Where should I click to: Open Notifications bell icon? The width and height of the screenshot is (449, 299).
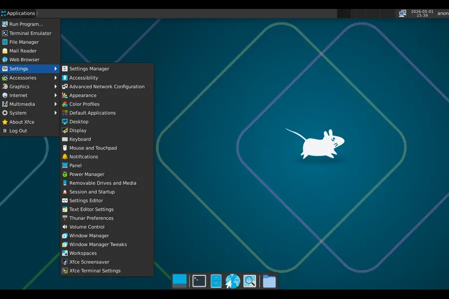click(x=65, y=157)
